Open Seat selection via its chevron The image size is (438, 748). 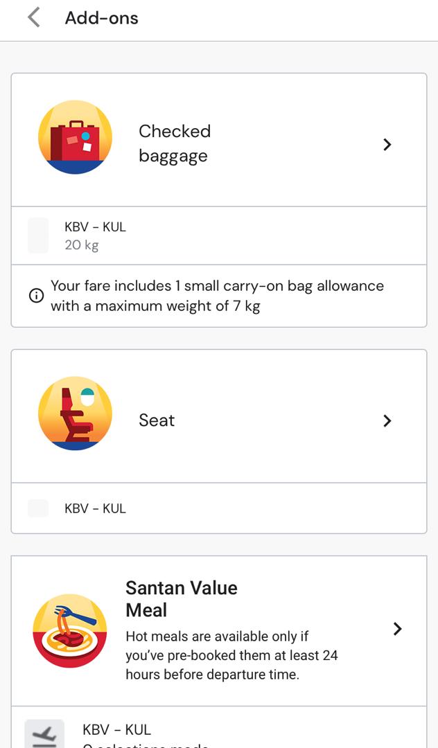click(387, 420)
